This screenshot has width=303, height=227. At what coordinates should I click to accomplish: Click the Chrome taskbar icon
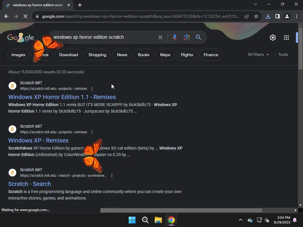tap(171, 220)
